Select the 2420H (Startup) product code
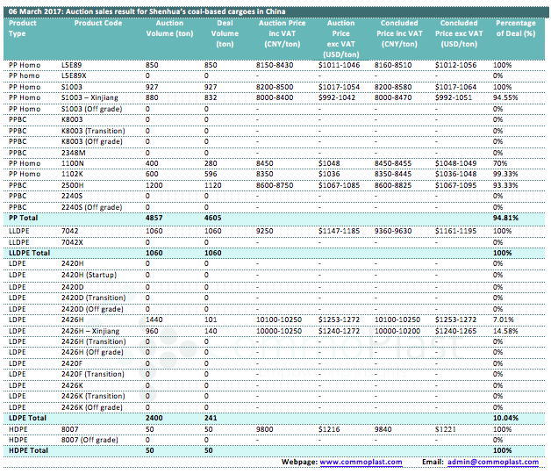The image size is (551, 474). 87,274
